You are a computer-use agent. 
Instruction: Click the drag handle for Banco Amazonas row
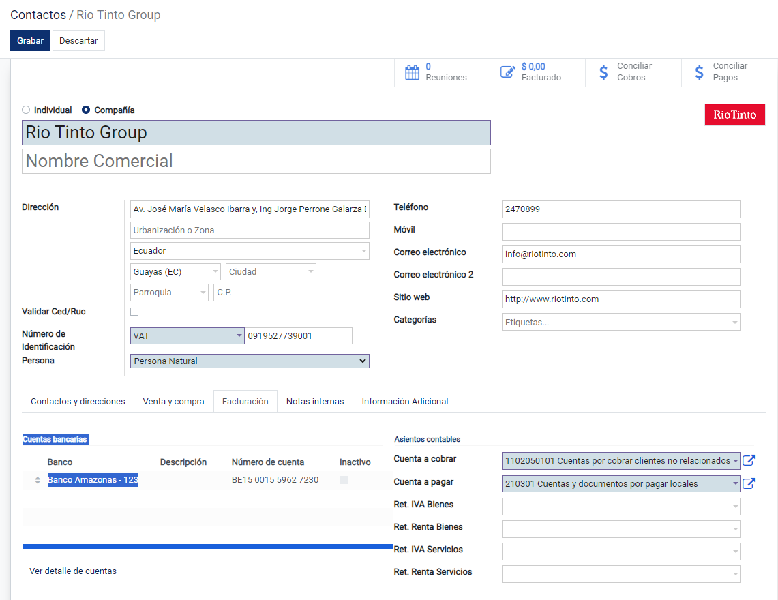(38, 480)
